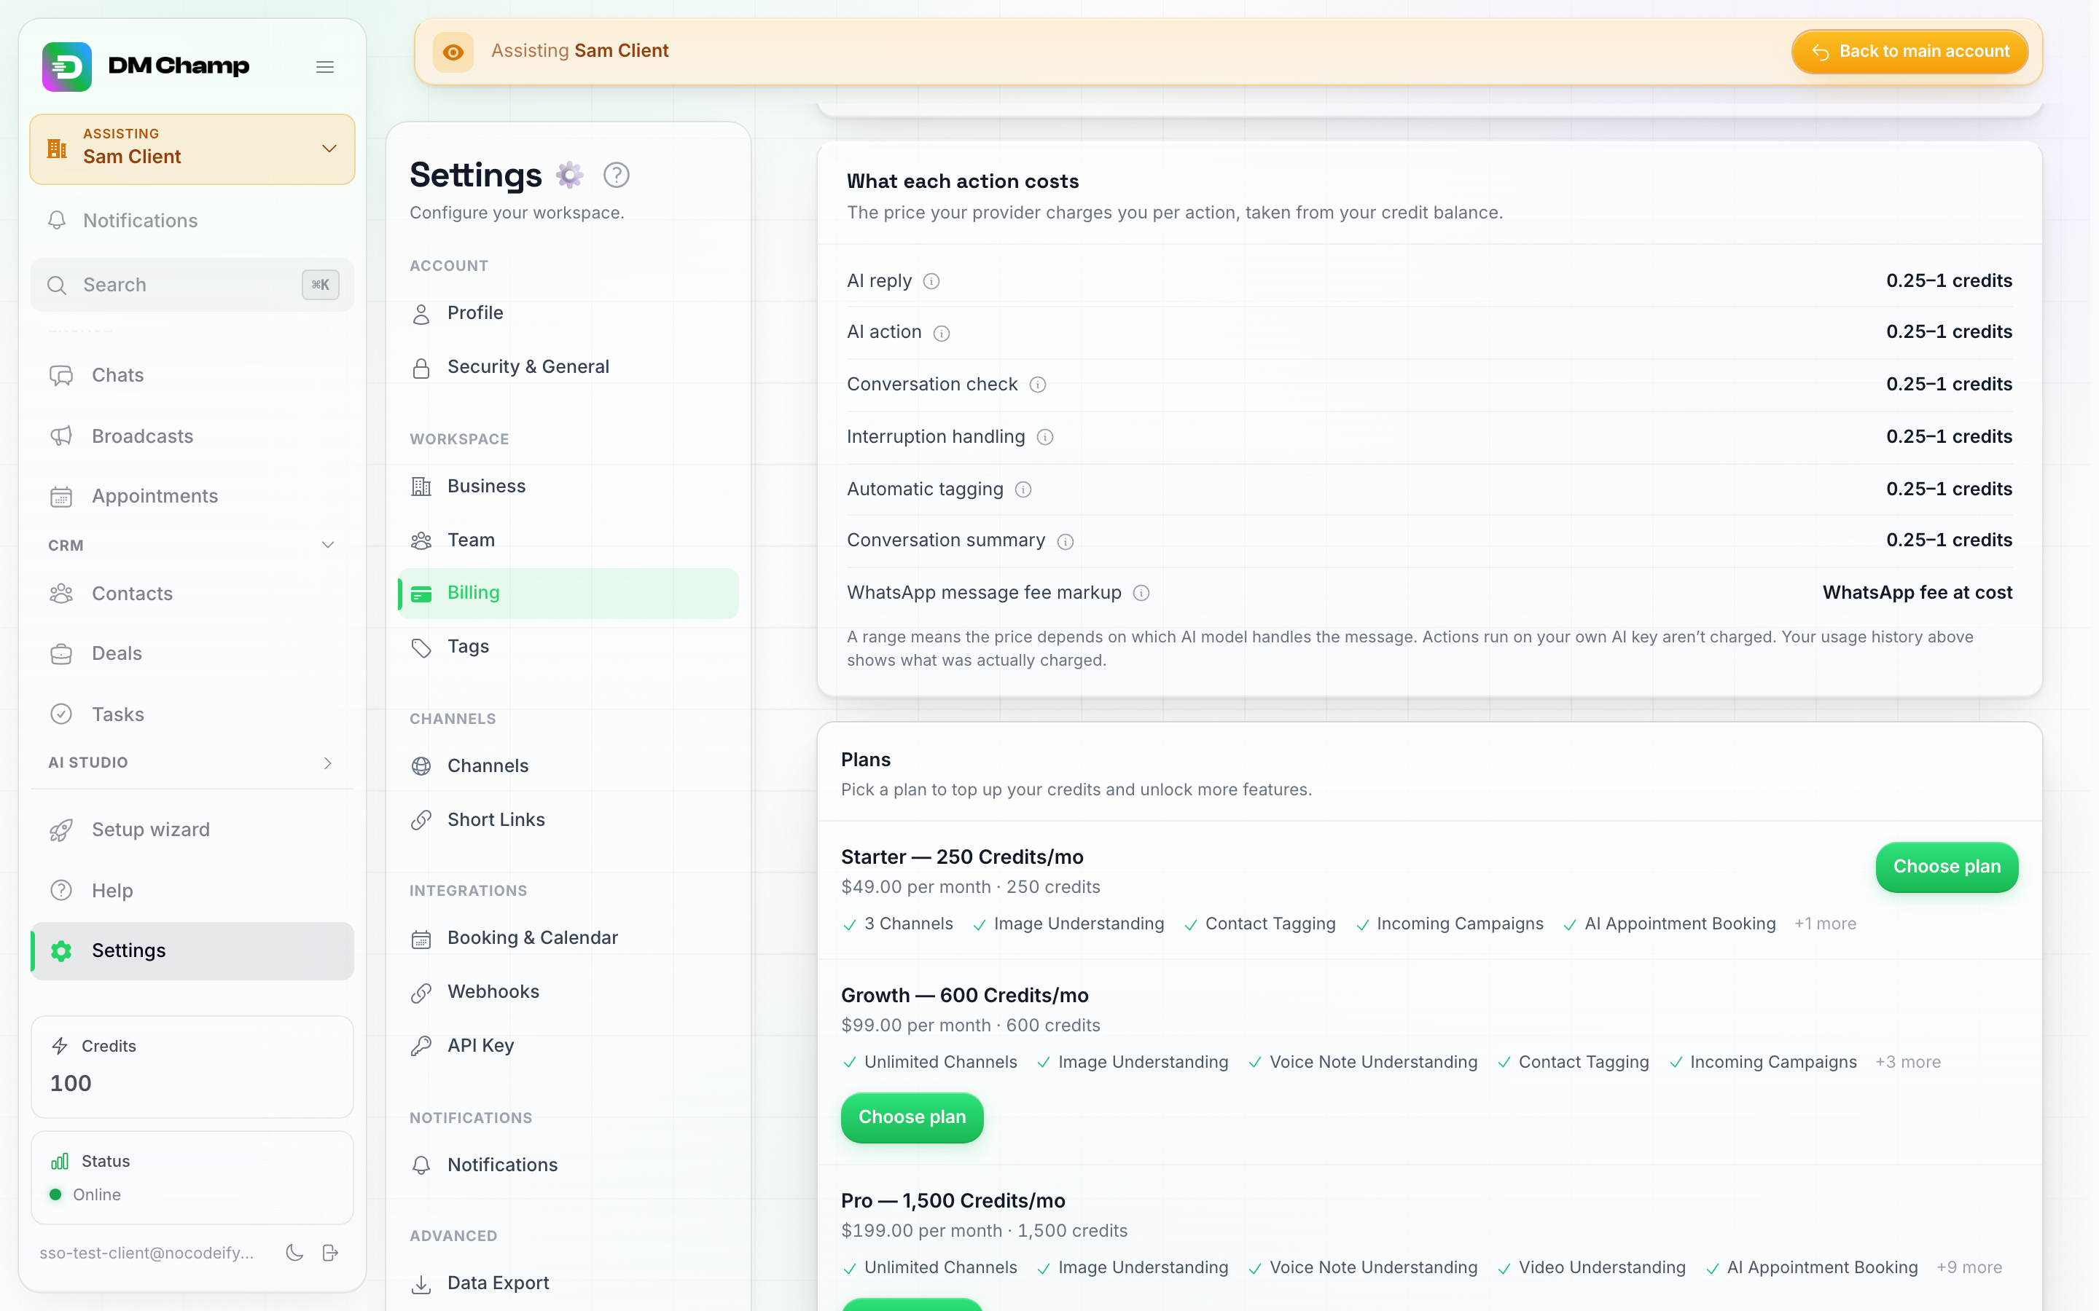Click the sso-test-client email text
The width and height of the screenshot is (2099, 1311).
pos(146,1253)
